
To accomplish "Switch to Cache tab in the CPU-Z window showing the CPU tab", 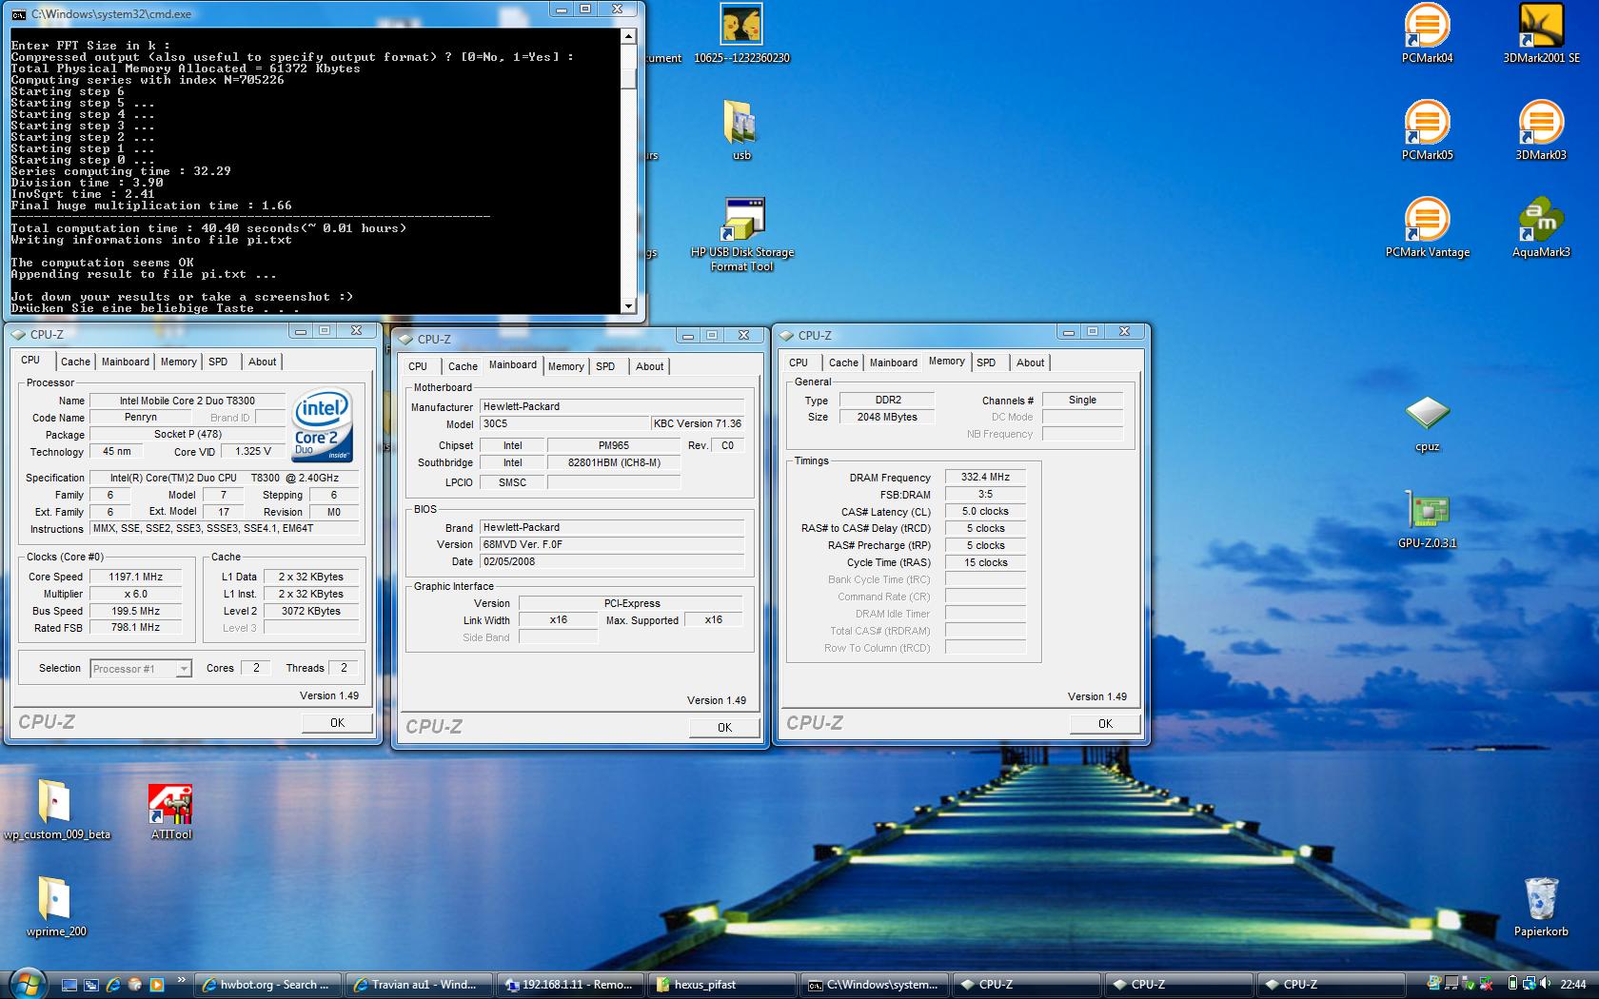I will pos(75,362).
